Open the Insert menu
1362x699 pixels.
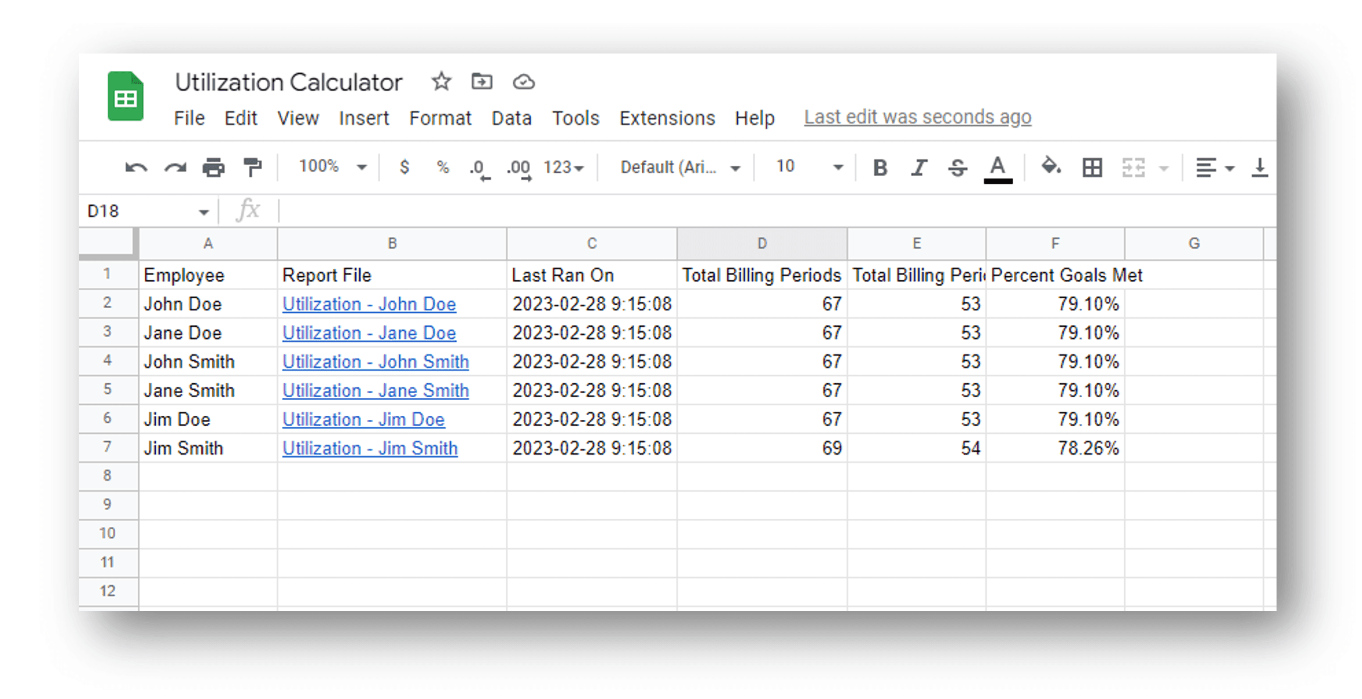point(364,118)
